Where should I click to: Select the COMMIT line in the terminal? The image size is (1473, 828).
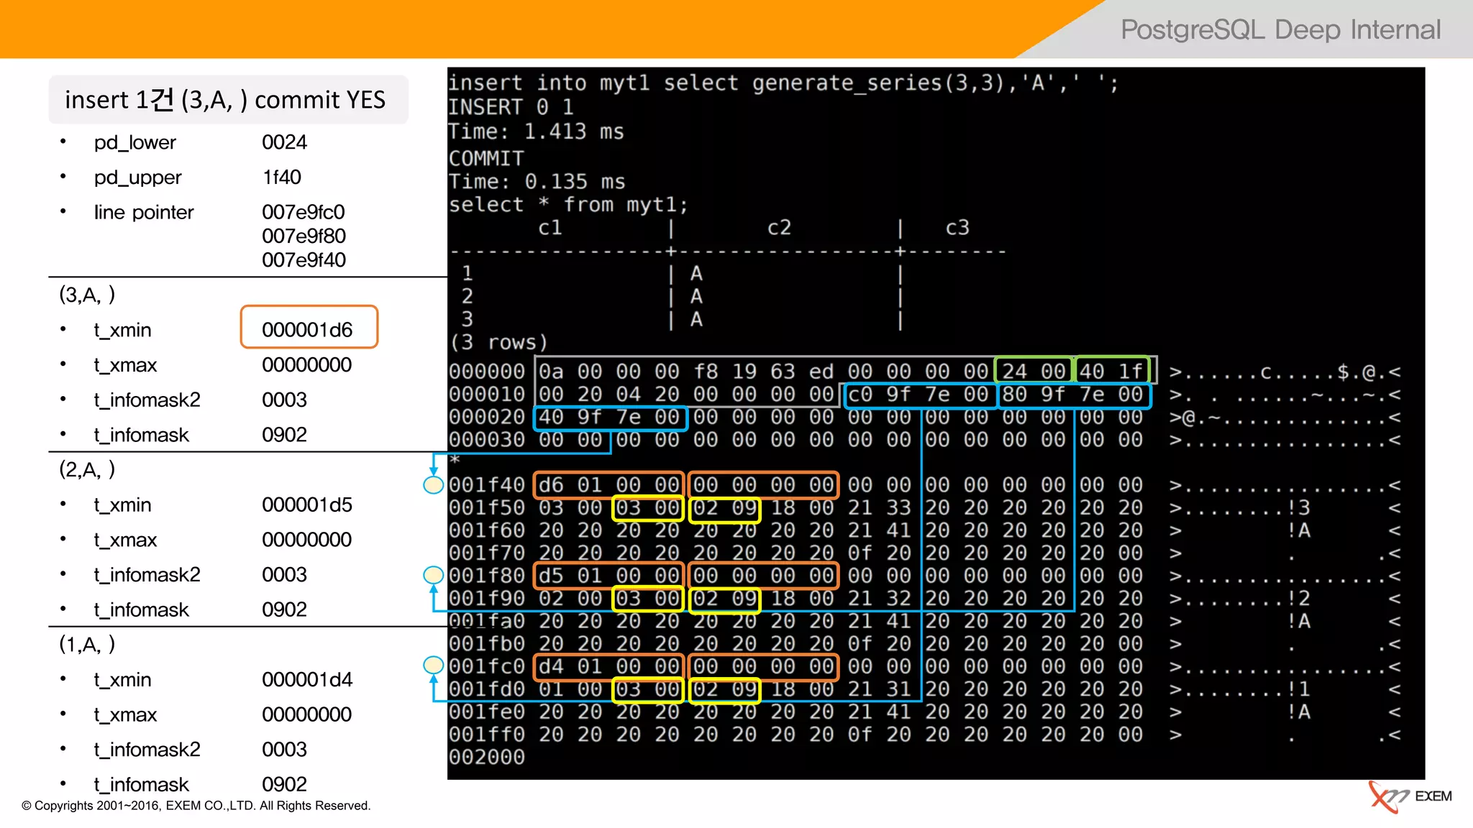pos(486,158)
